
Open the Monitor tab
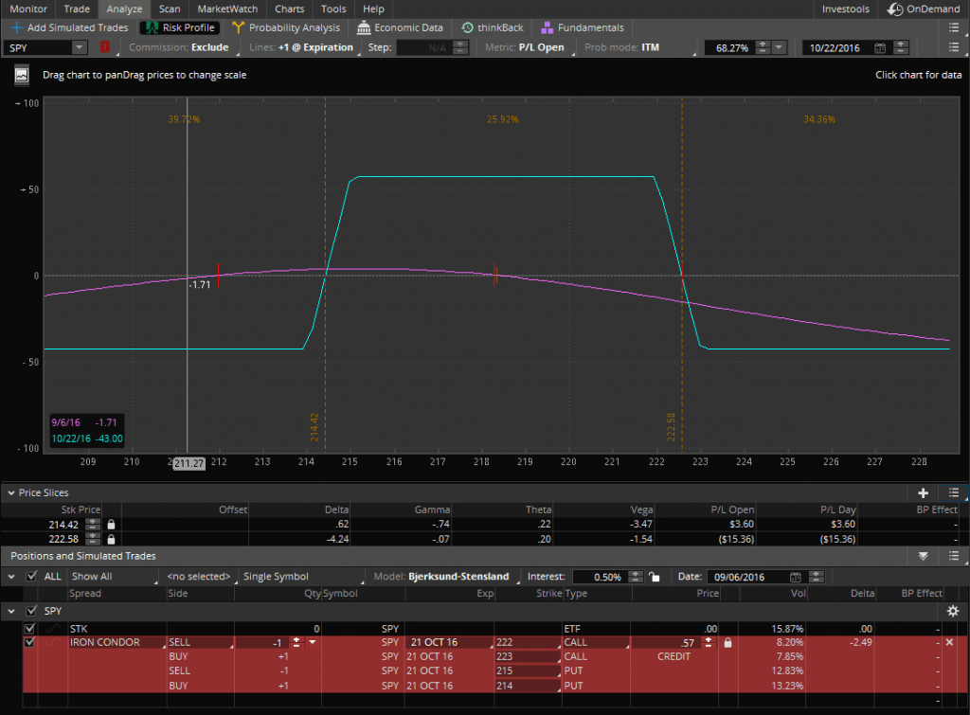[x=27, y=9]
